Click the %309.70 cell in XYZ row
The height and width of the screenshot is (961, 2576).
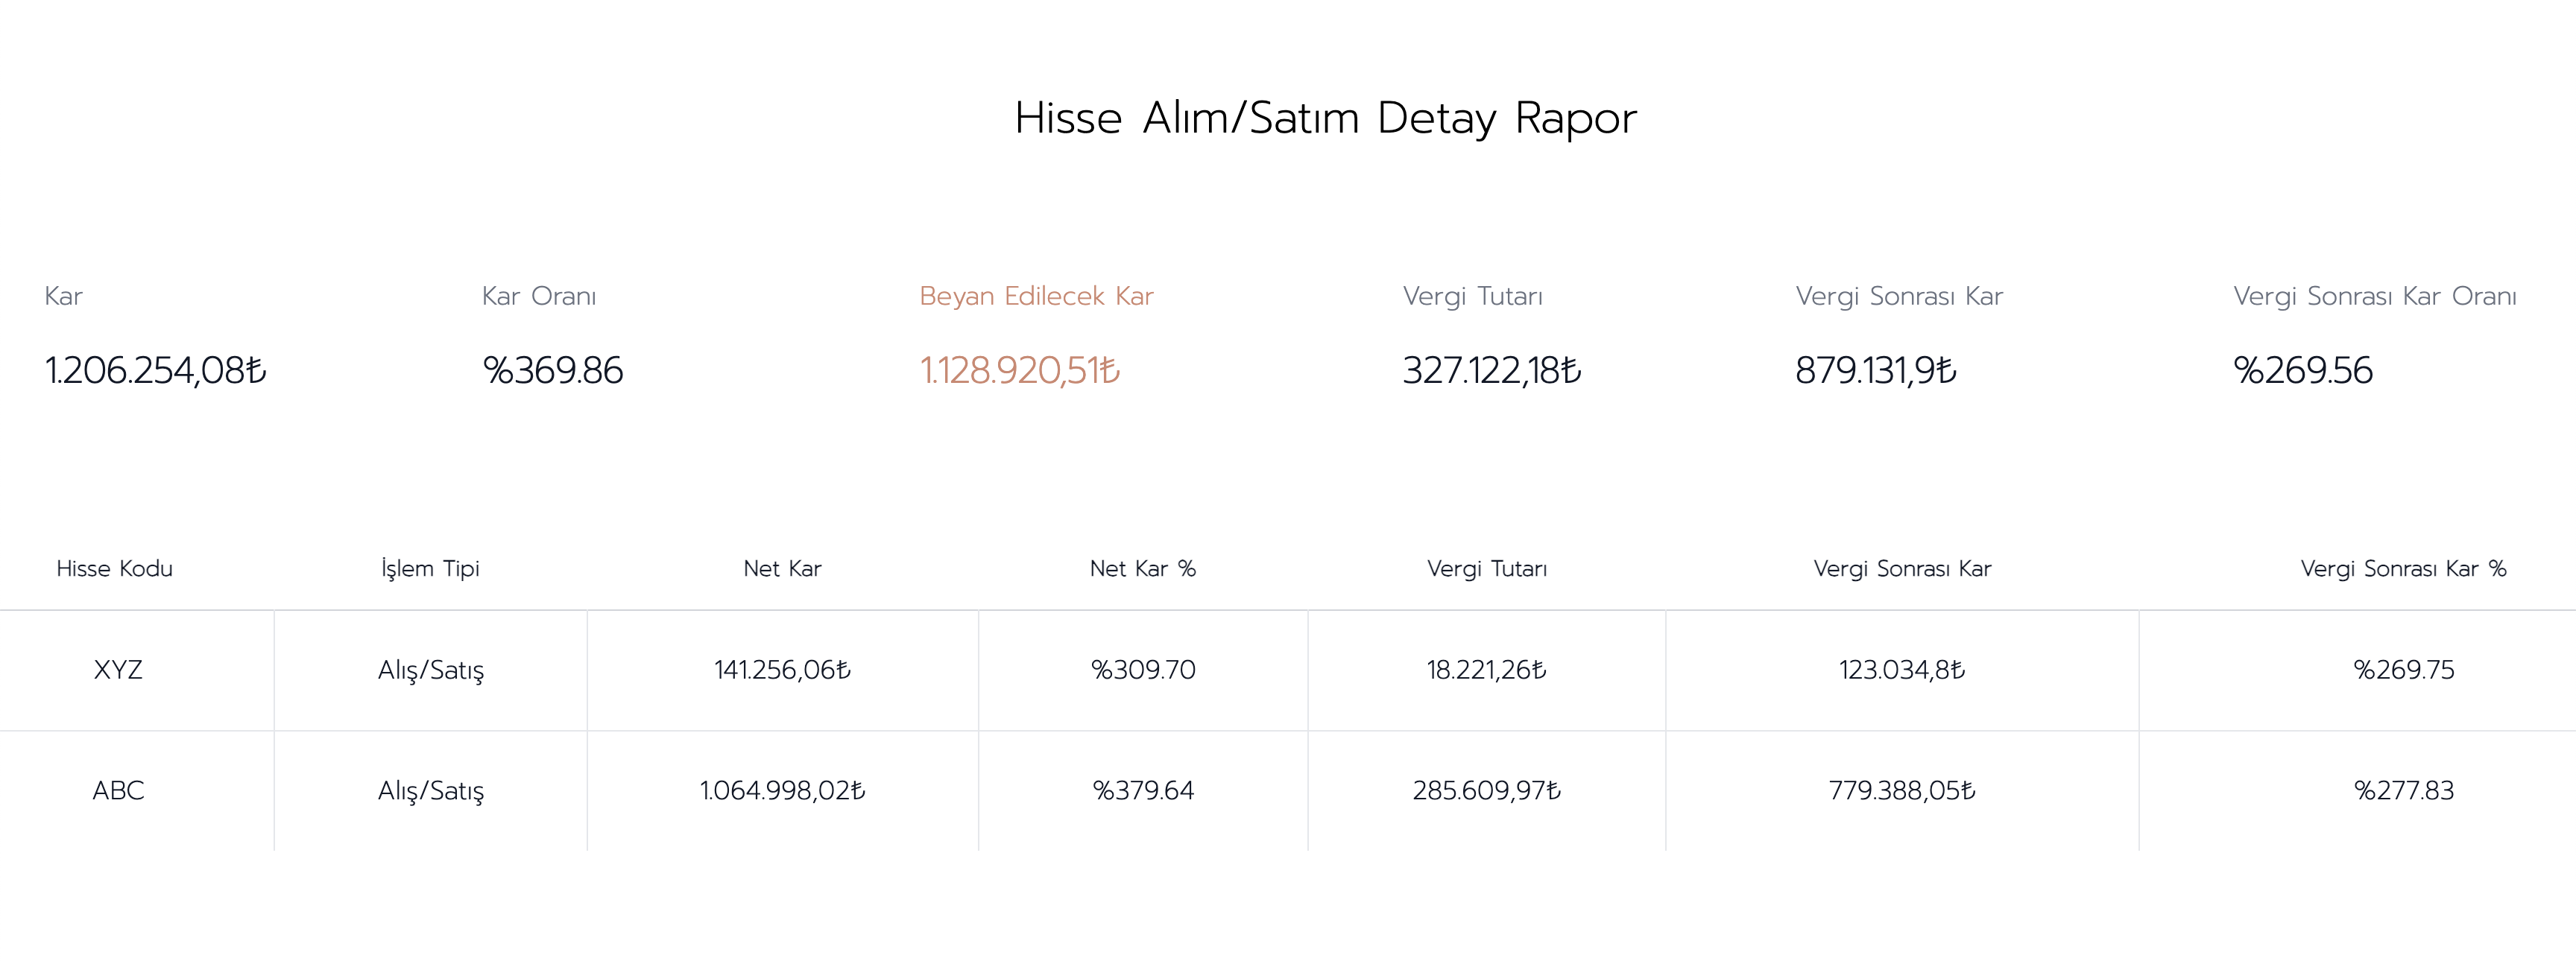1143,669
